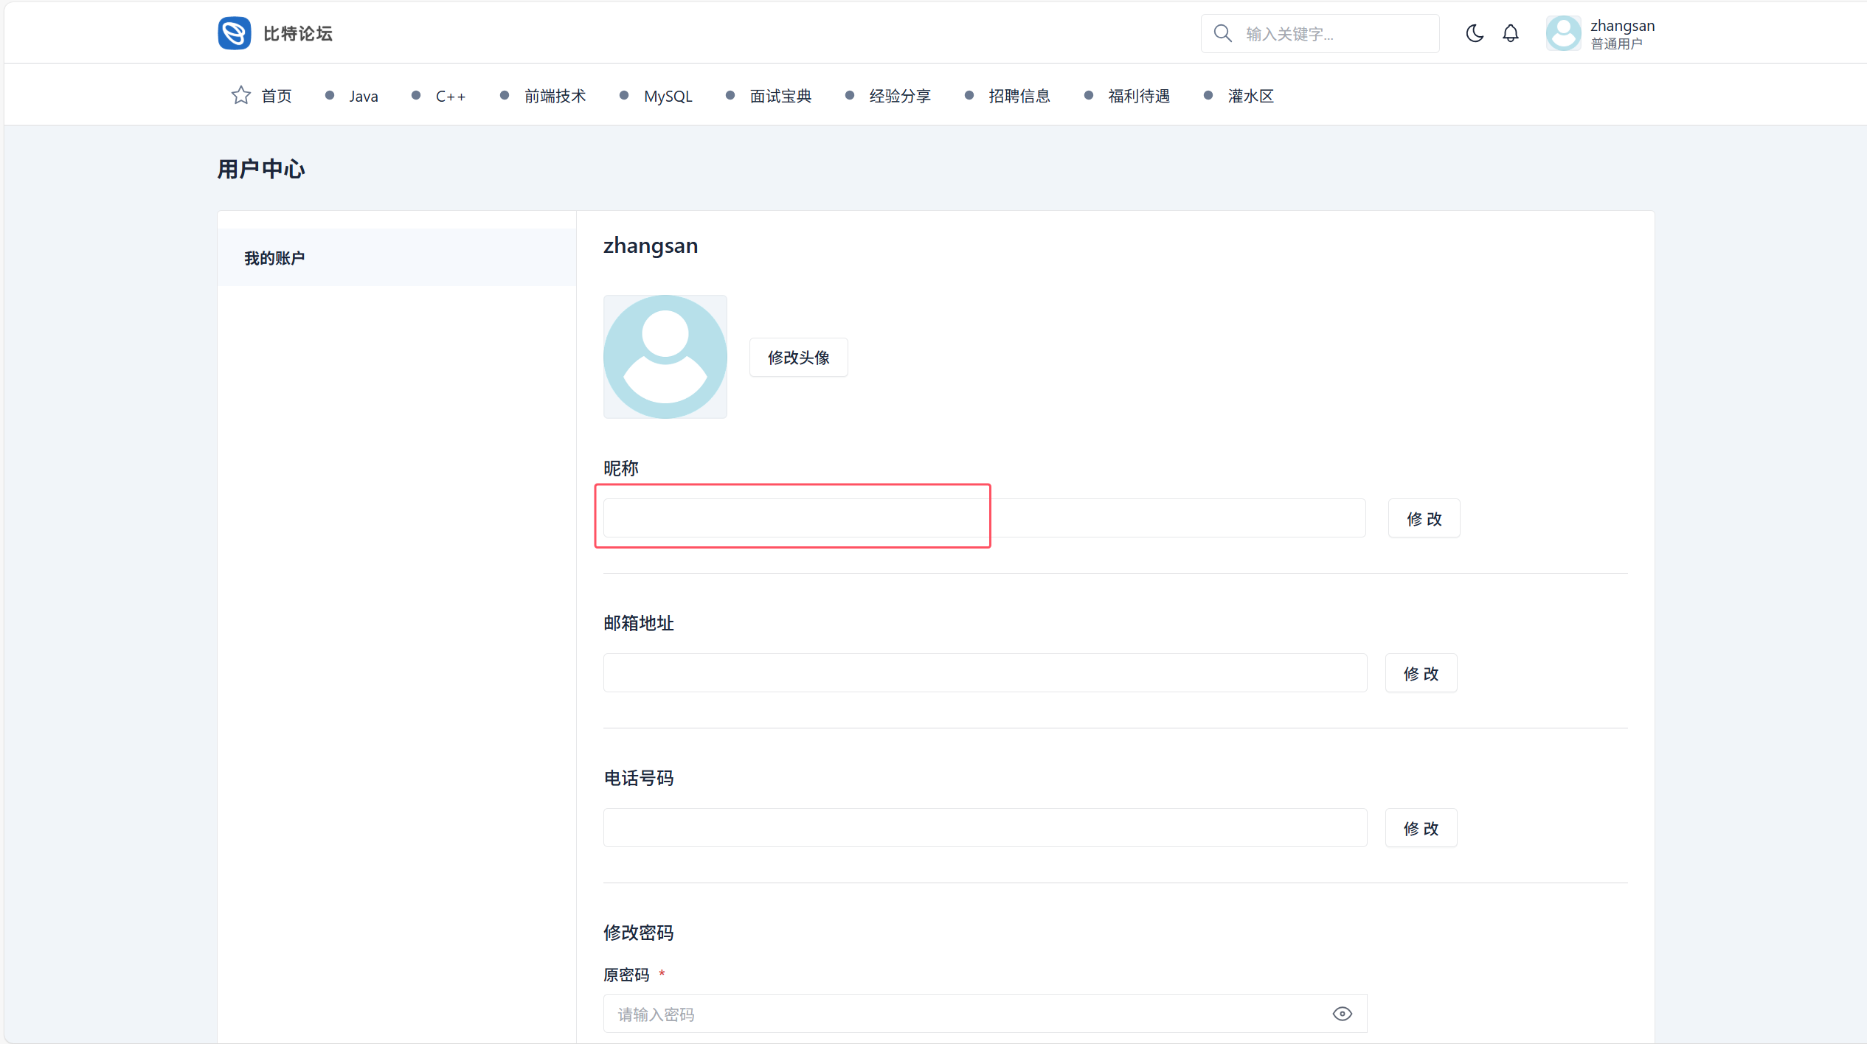Open the Java board
This screenshot has height=1044, width=1867.
(x=363, y=97)
